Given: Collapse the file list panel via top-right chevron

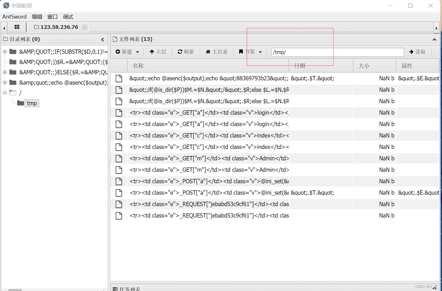Looking at the screenshot, I should (x=434, y=39).
